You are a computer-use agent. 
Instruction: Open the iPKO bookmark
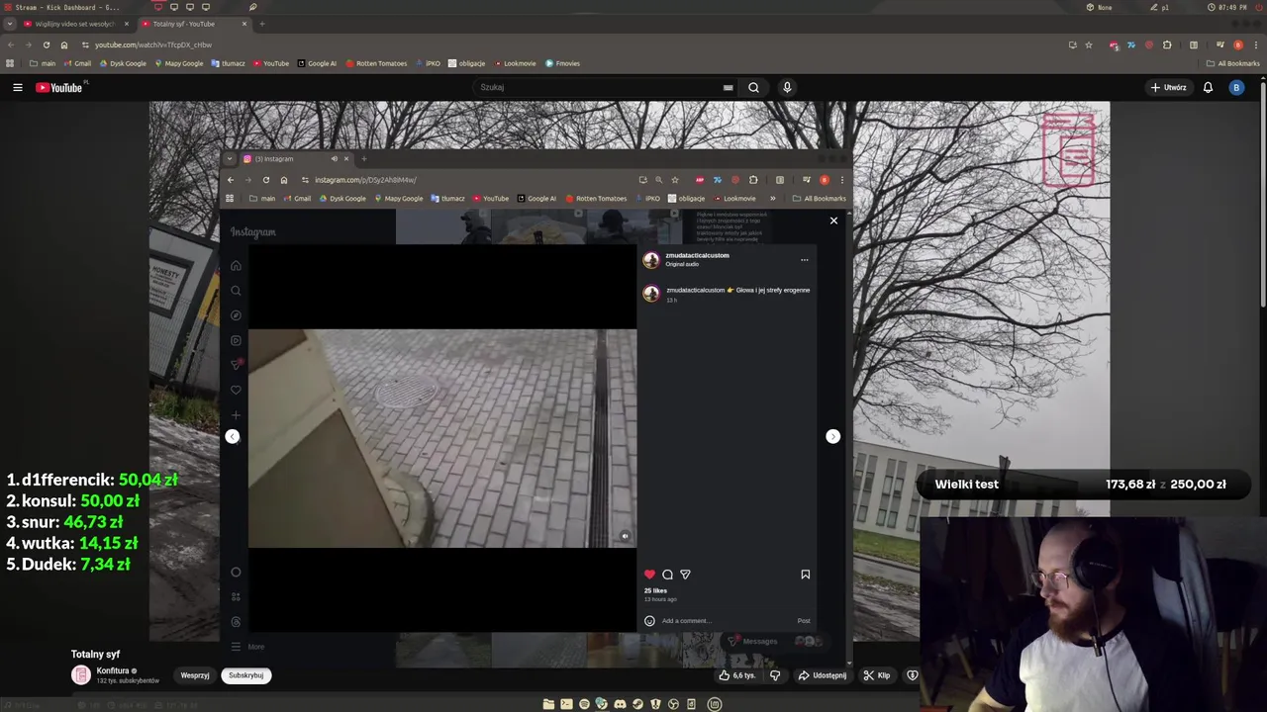tap(428, 63)
